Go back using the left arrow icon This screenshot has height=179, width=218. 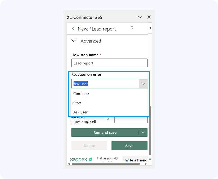pos(73,29)
